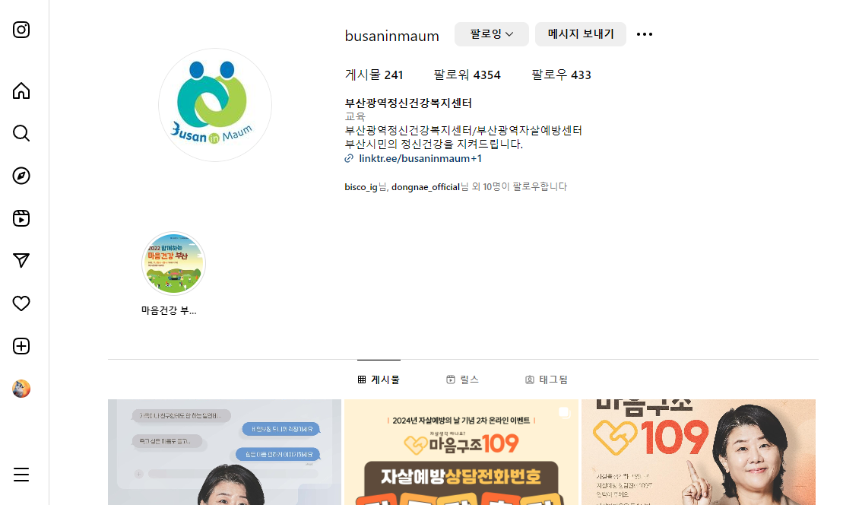Open the hamburger More menu
Viewport: 843px width, 505px height.
click(x=21, y=475)
